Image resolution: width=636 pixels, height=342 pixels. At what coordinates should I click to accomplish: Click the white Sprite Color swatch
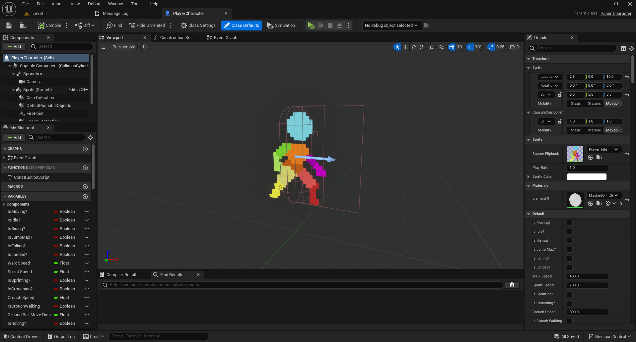click(x=586, y=177)
